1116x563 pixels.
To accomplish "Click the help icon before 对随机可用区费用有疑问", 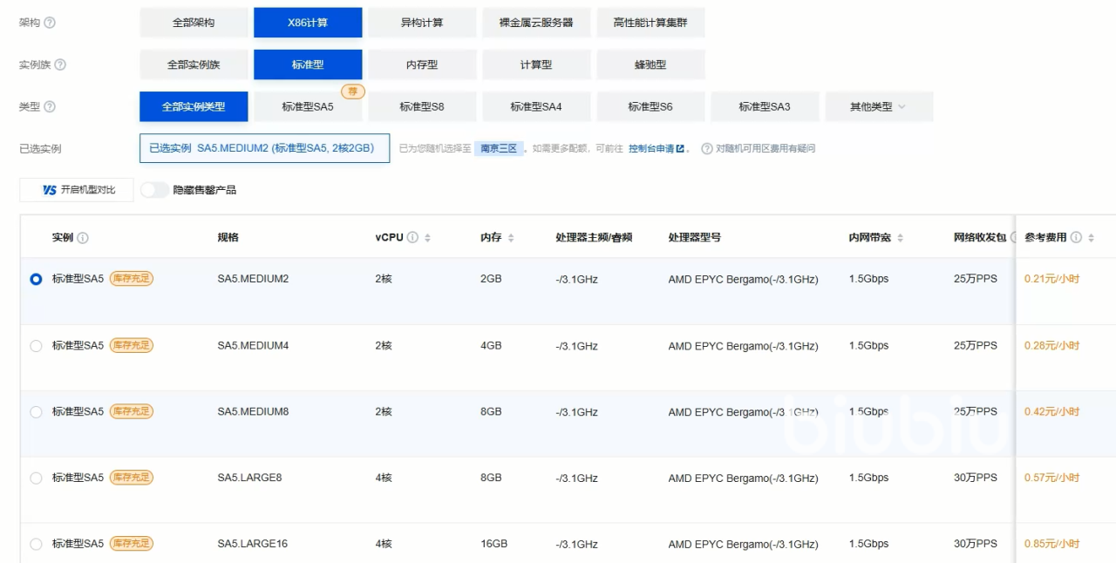I will (x=707, y=149).
